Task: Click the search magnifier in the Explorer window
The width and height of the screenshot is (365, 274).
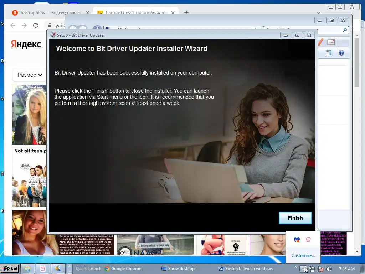Action: [345, 30]
